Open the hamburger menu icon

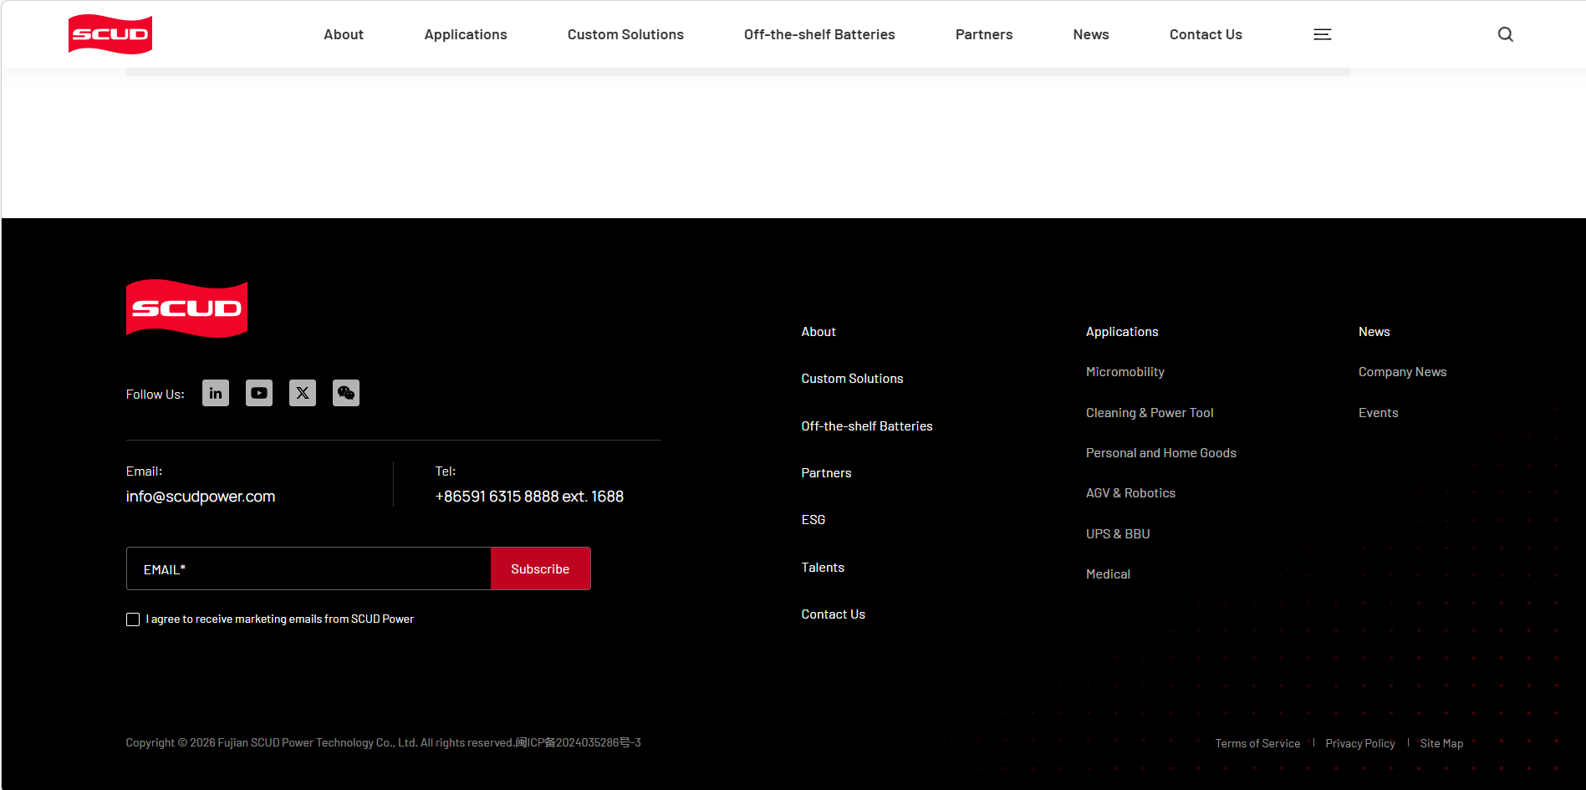point(1322,34)
